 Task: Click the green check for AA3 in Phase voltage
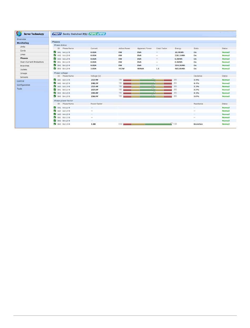click(55, 86)
